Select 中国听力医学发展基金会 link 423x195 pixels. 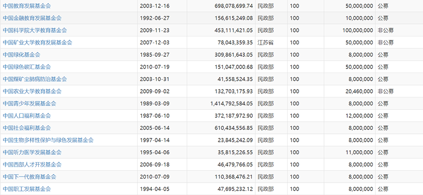(32, 152)
